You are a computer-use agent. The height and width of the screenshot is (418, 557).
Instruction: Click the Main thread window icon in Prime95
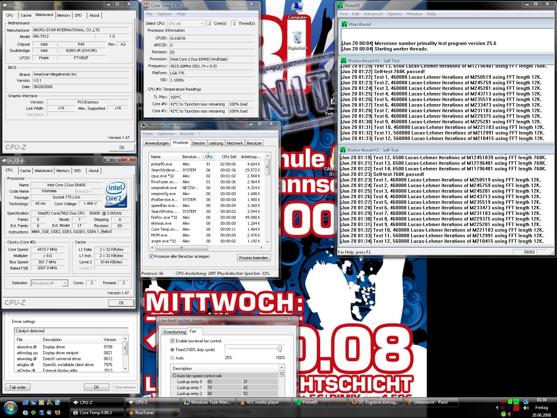344,24
